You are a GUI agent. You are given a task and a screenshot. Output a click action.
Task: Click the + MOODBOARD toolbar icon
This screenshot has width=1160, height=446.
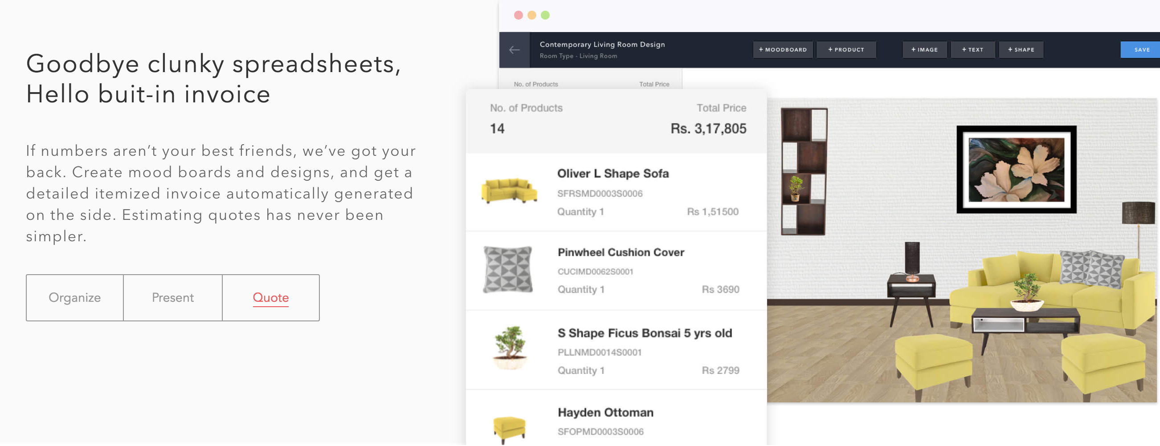(783, 49)
